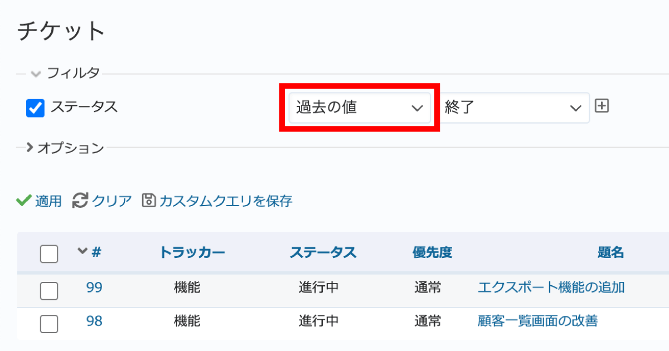Sort by the トラッカー column header
Image resolution: width=669 pixels, height=351 pixels.
pos(192,252)
